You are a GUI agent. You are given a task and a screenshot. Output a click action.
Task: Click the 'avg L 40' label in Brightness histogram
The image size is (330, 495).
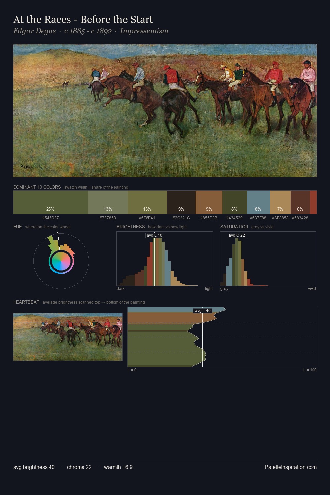click(x=154, y=235)
